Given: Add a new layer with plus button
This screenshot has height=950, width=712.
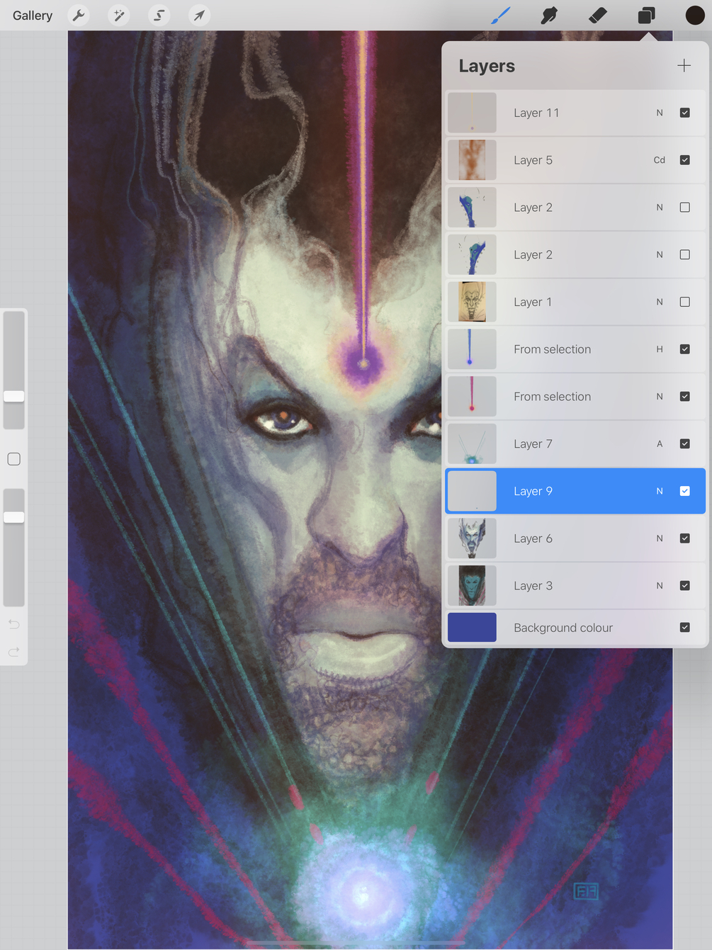Looking at the screenshot, I should tap(684, 66).
